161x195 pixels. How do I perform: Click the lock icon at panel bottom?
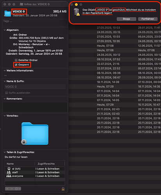pos(63,189)
